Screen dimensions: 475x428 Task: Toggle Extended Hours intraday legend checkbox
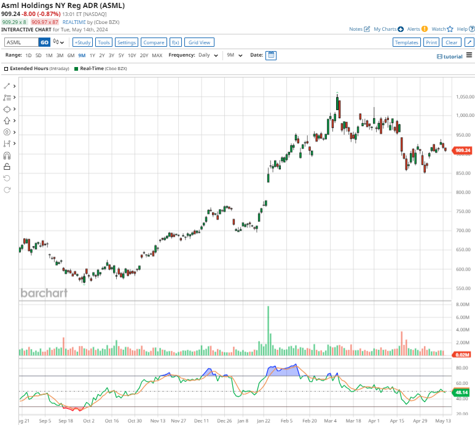click(x=7, y=68)
